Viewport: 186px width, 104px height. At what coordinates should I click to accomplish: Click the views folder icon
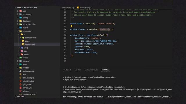(22, 54)
